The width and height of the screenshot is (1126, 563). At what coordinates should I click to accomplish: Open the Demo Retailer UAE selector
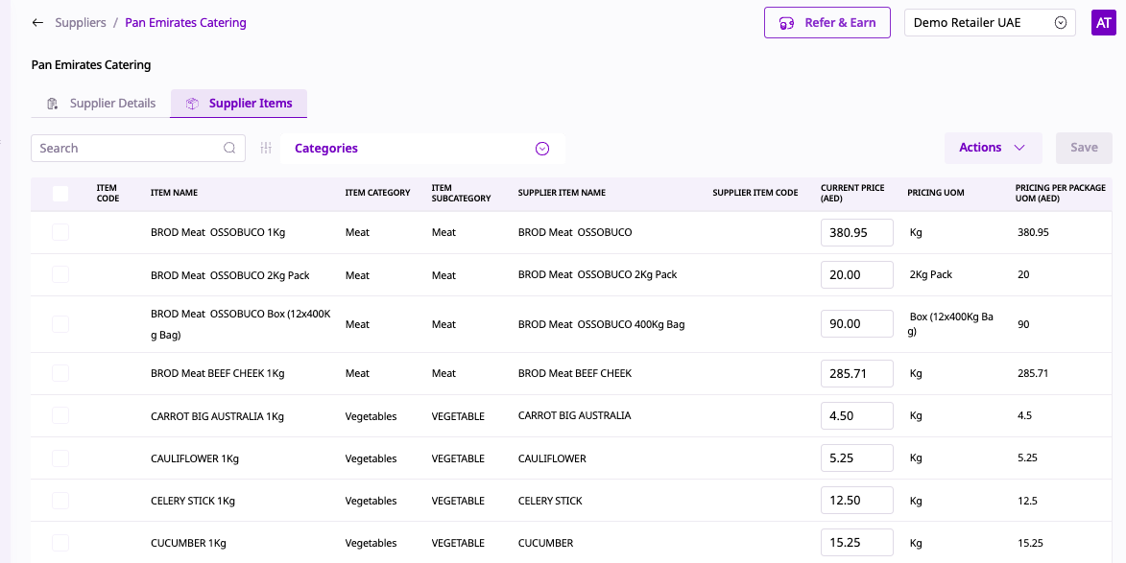point(989,23)
